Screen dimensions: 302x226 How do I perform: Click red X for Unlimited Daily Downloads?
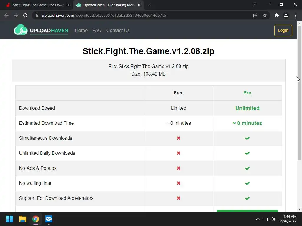(178, 153)
